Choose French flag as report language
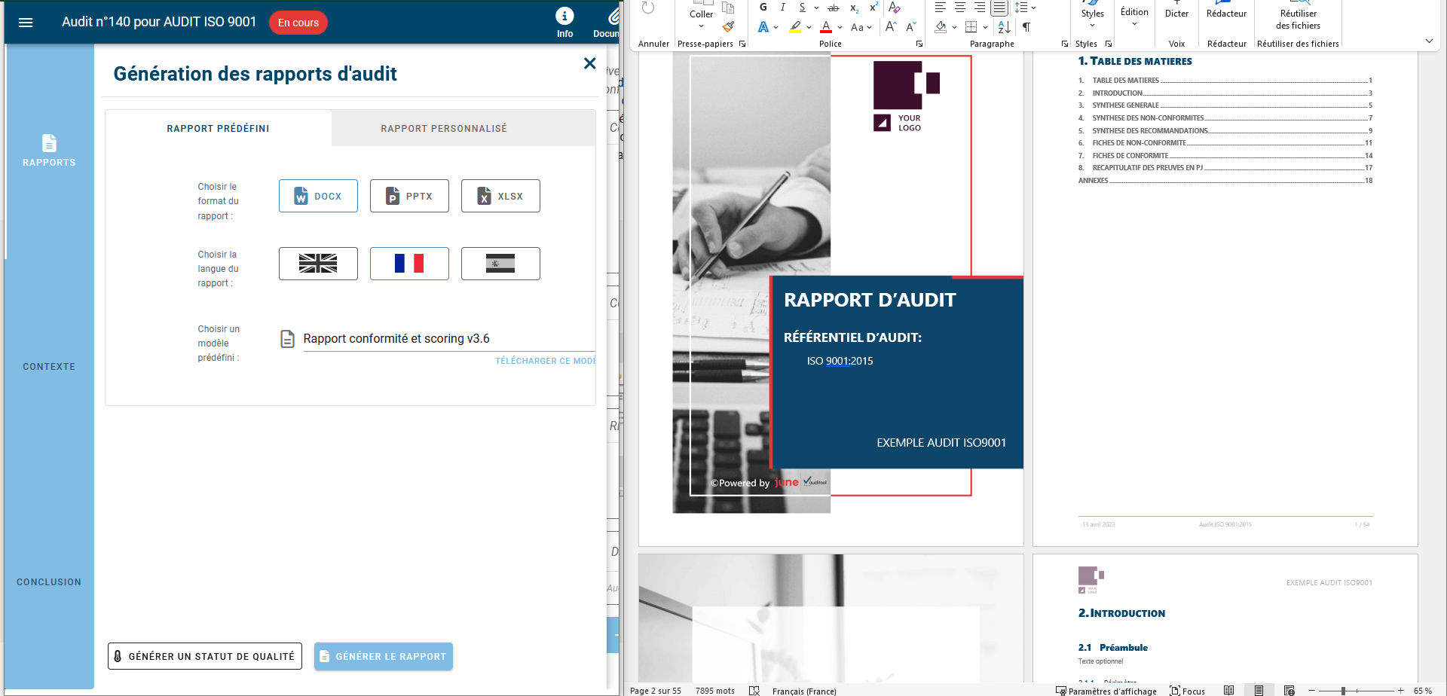1447x696 pixels. [x=409, y=264]
